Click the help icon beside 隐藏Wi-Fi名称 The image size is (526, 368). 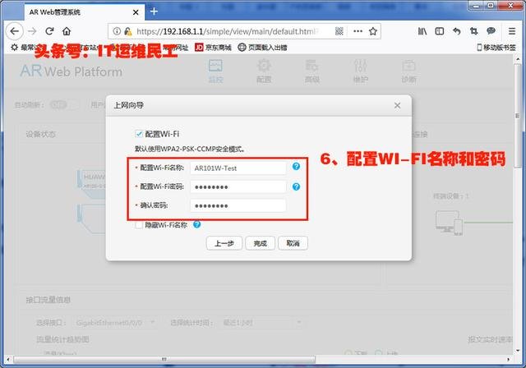click(x=197, y=224)
